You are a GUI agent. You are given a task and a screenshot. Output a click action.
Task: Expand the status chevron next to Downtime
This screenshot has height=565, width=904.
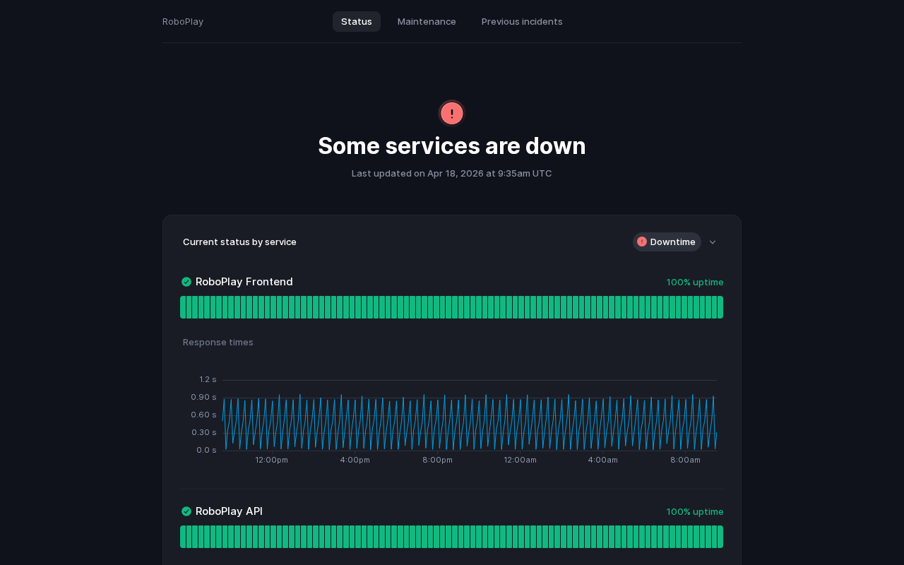(x=713, y=242)
